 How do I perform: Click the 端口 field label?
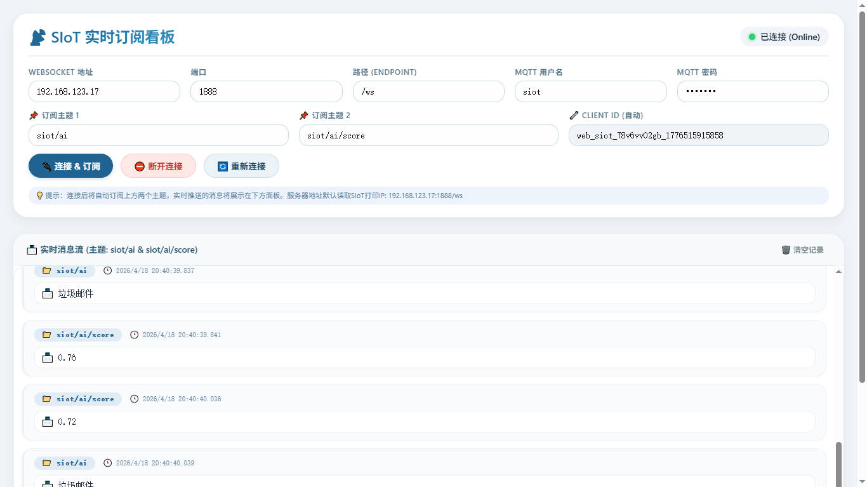click(199, 72)
